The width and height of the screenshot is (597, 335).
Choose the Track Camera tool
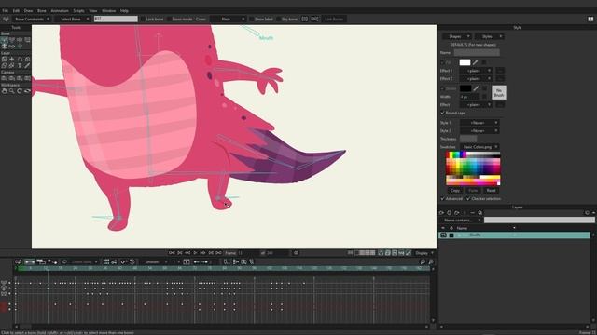pyautogui.click(x=4, y=78)
